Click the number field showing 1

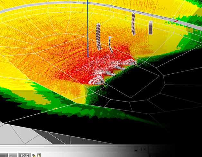pyautogui.click(x=12, y=155)
